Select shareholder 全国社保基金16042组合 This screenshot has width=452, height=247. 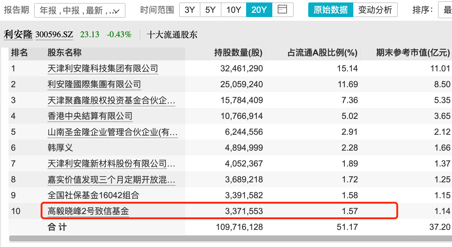click(x=93, y=195)
